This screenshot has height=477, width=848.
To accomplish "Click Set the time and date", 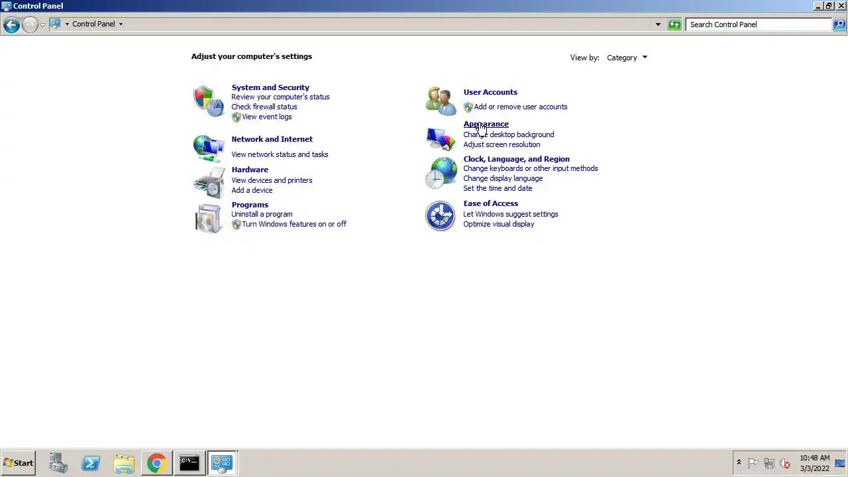I will click(x=498, y=188).
